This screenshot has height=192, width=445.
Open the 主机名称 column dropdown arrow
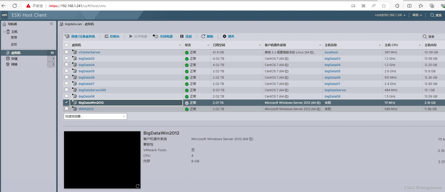(380, 45)
